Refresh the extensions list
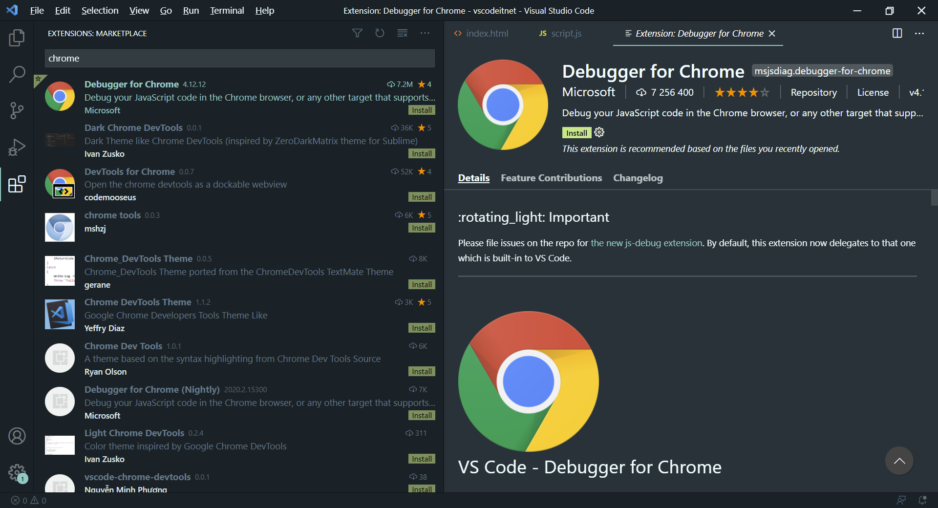 point(380,33)
